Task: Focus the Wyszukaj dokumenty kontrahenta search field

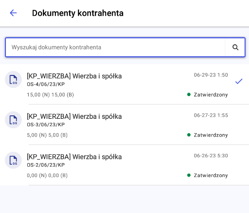Action: click(115, 47)
